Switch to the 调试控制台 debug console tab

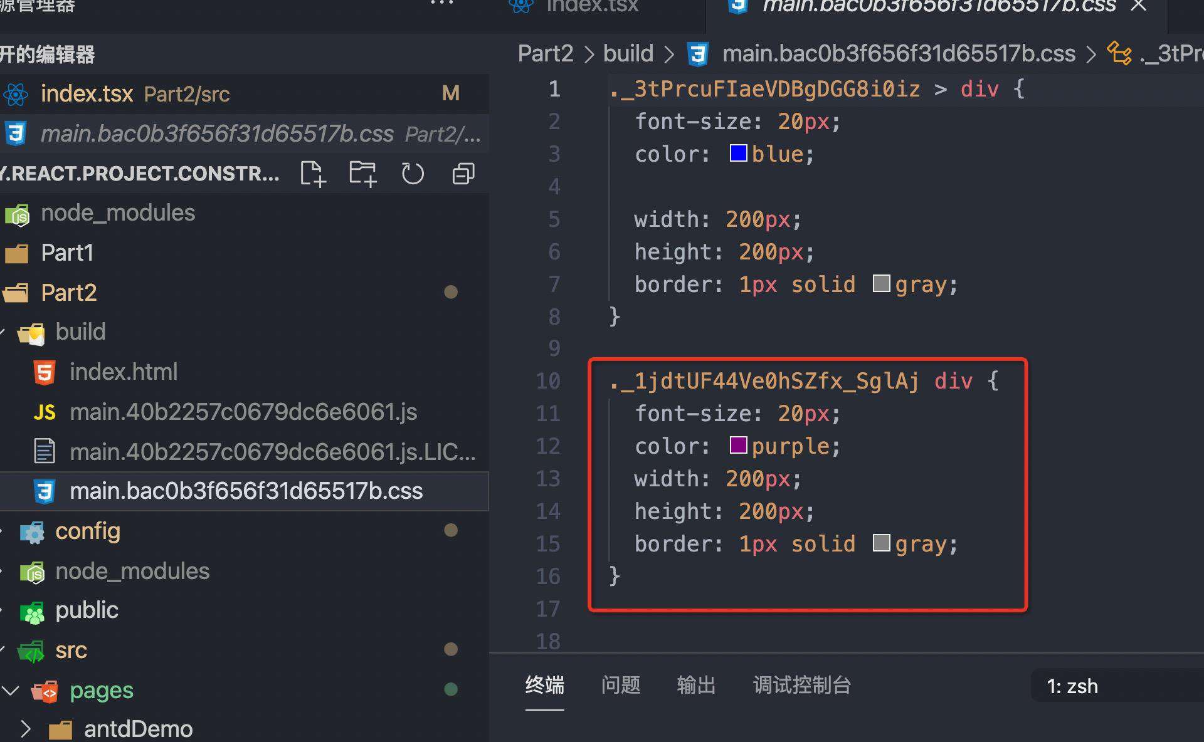tap(801, 686)
